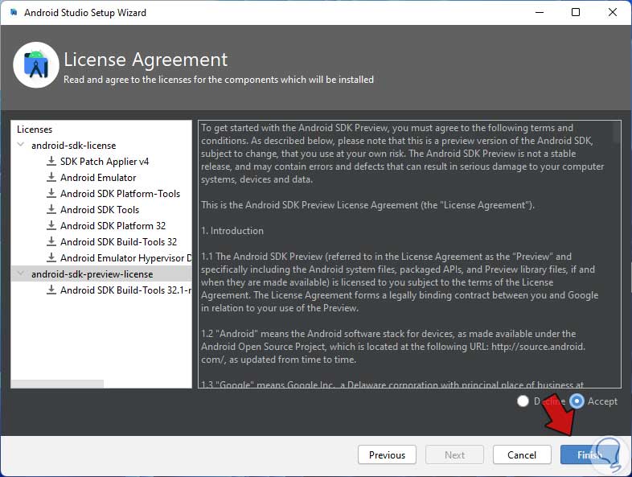This screenshot has width=632, height=477.
Task: Select Android Emulator entry
Action: pyautogui.click(x=98, y=178)
